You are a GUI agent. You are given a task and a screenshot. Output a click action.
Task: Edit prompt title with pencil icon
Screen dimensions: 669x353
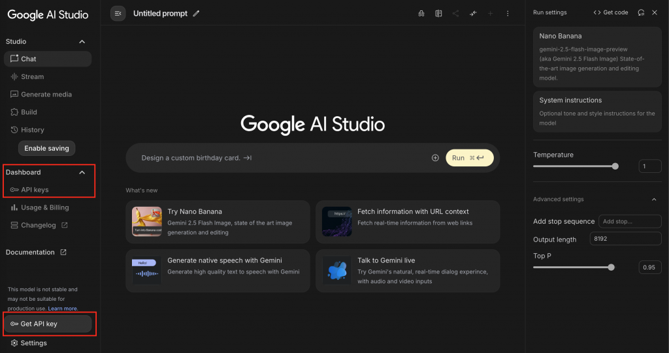click(196, 14)
